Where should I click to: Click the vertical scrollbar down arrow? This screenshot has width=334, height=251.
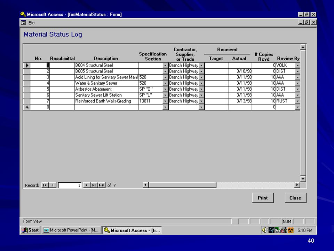[x=303, y=178]
